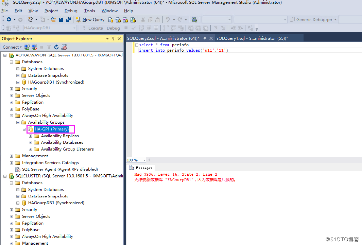Open the Tools menu
362x245 pixels.
90,11
